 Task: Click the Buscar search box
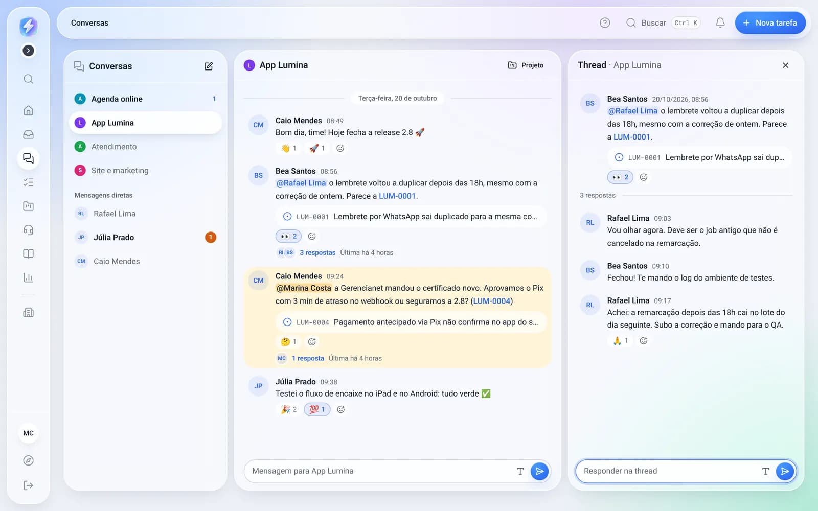(663, 22)
